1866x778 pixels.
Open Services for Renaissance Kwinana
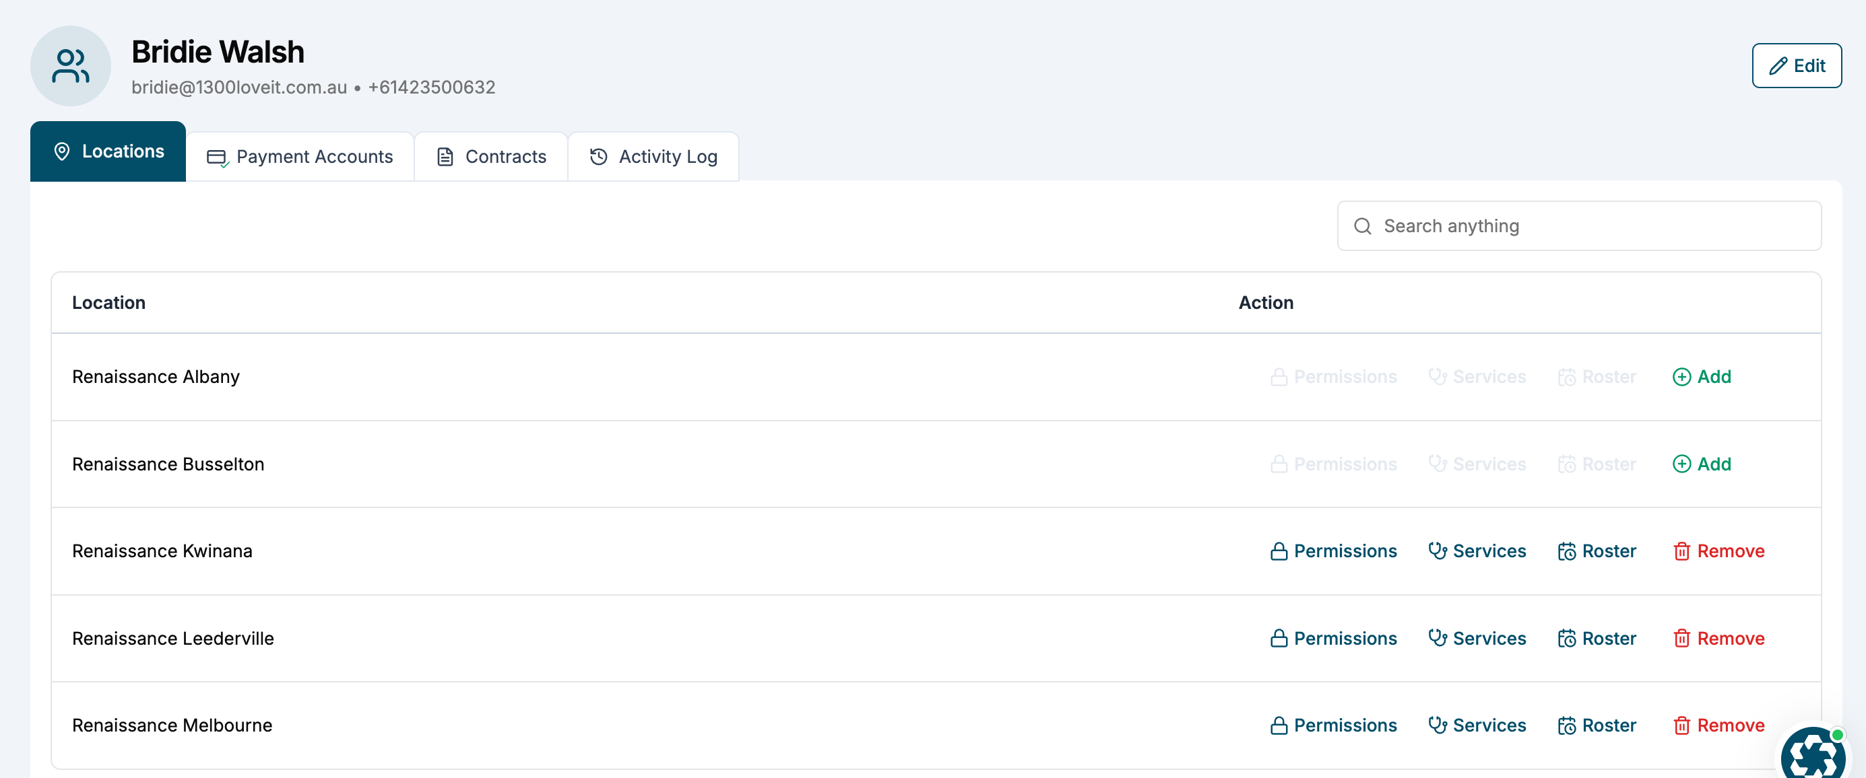[1477, 551]
